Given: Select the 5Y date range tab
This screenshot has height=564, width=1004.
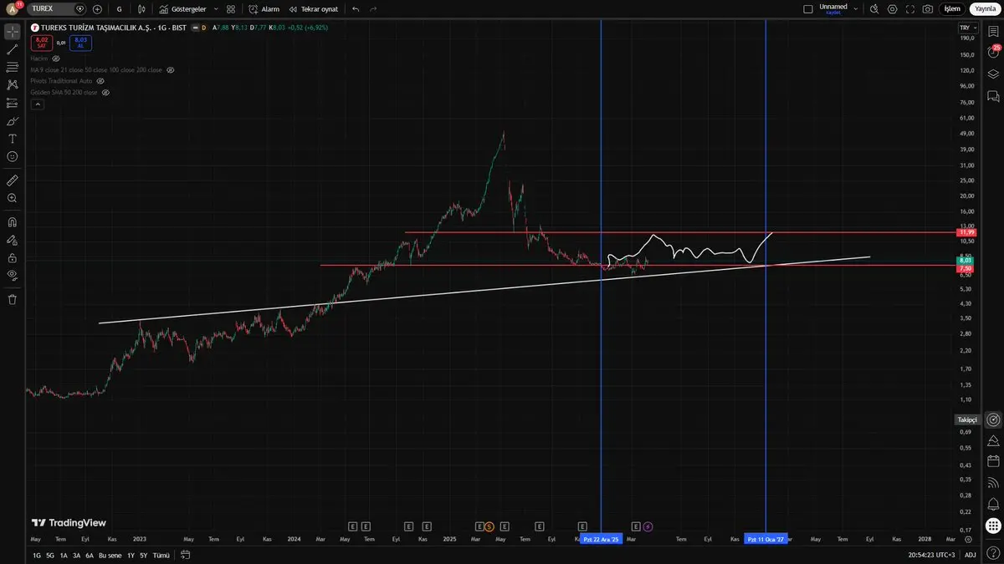Looking at the screenshot, I should (143, 555).
